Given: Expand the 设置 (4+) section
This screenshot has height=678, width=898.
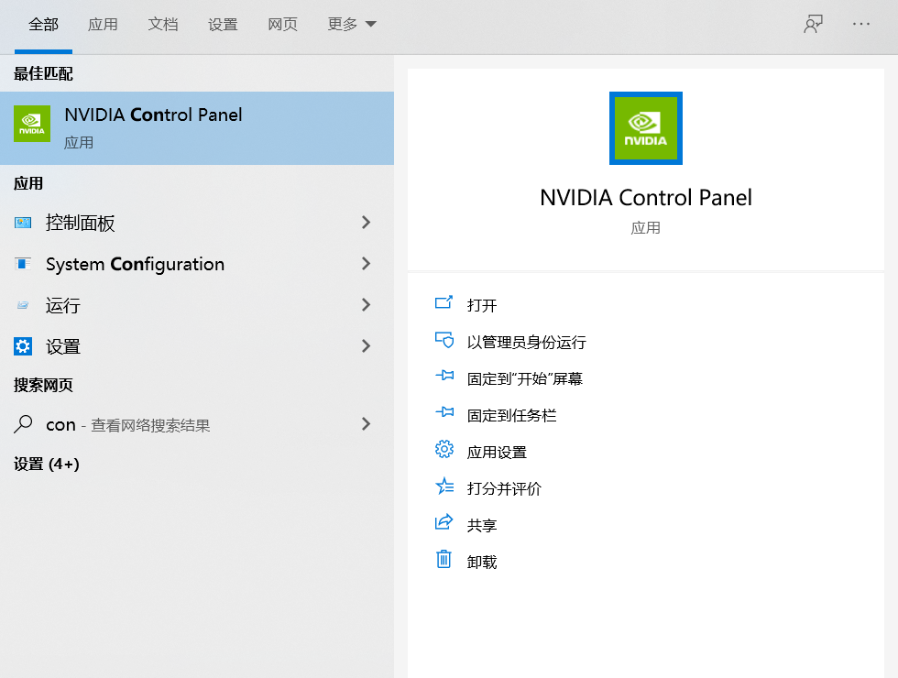Looking at the screenshot, I should coord(46,464).
